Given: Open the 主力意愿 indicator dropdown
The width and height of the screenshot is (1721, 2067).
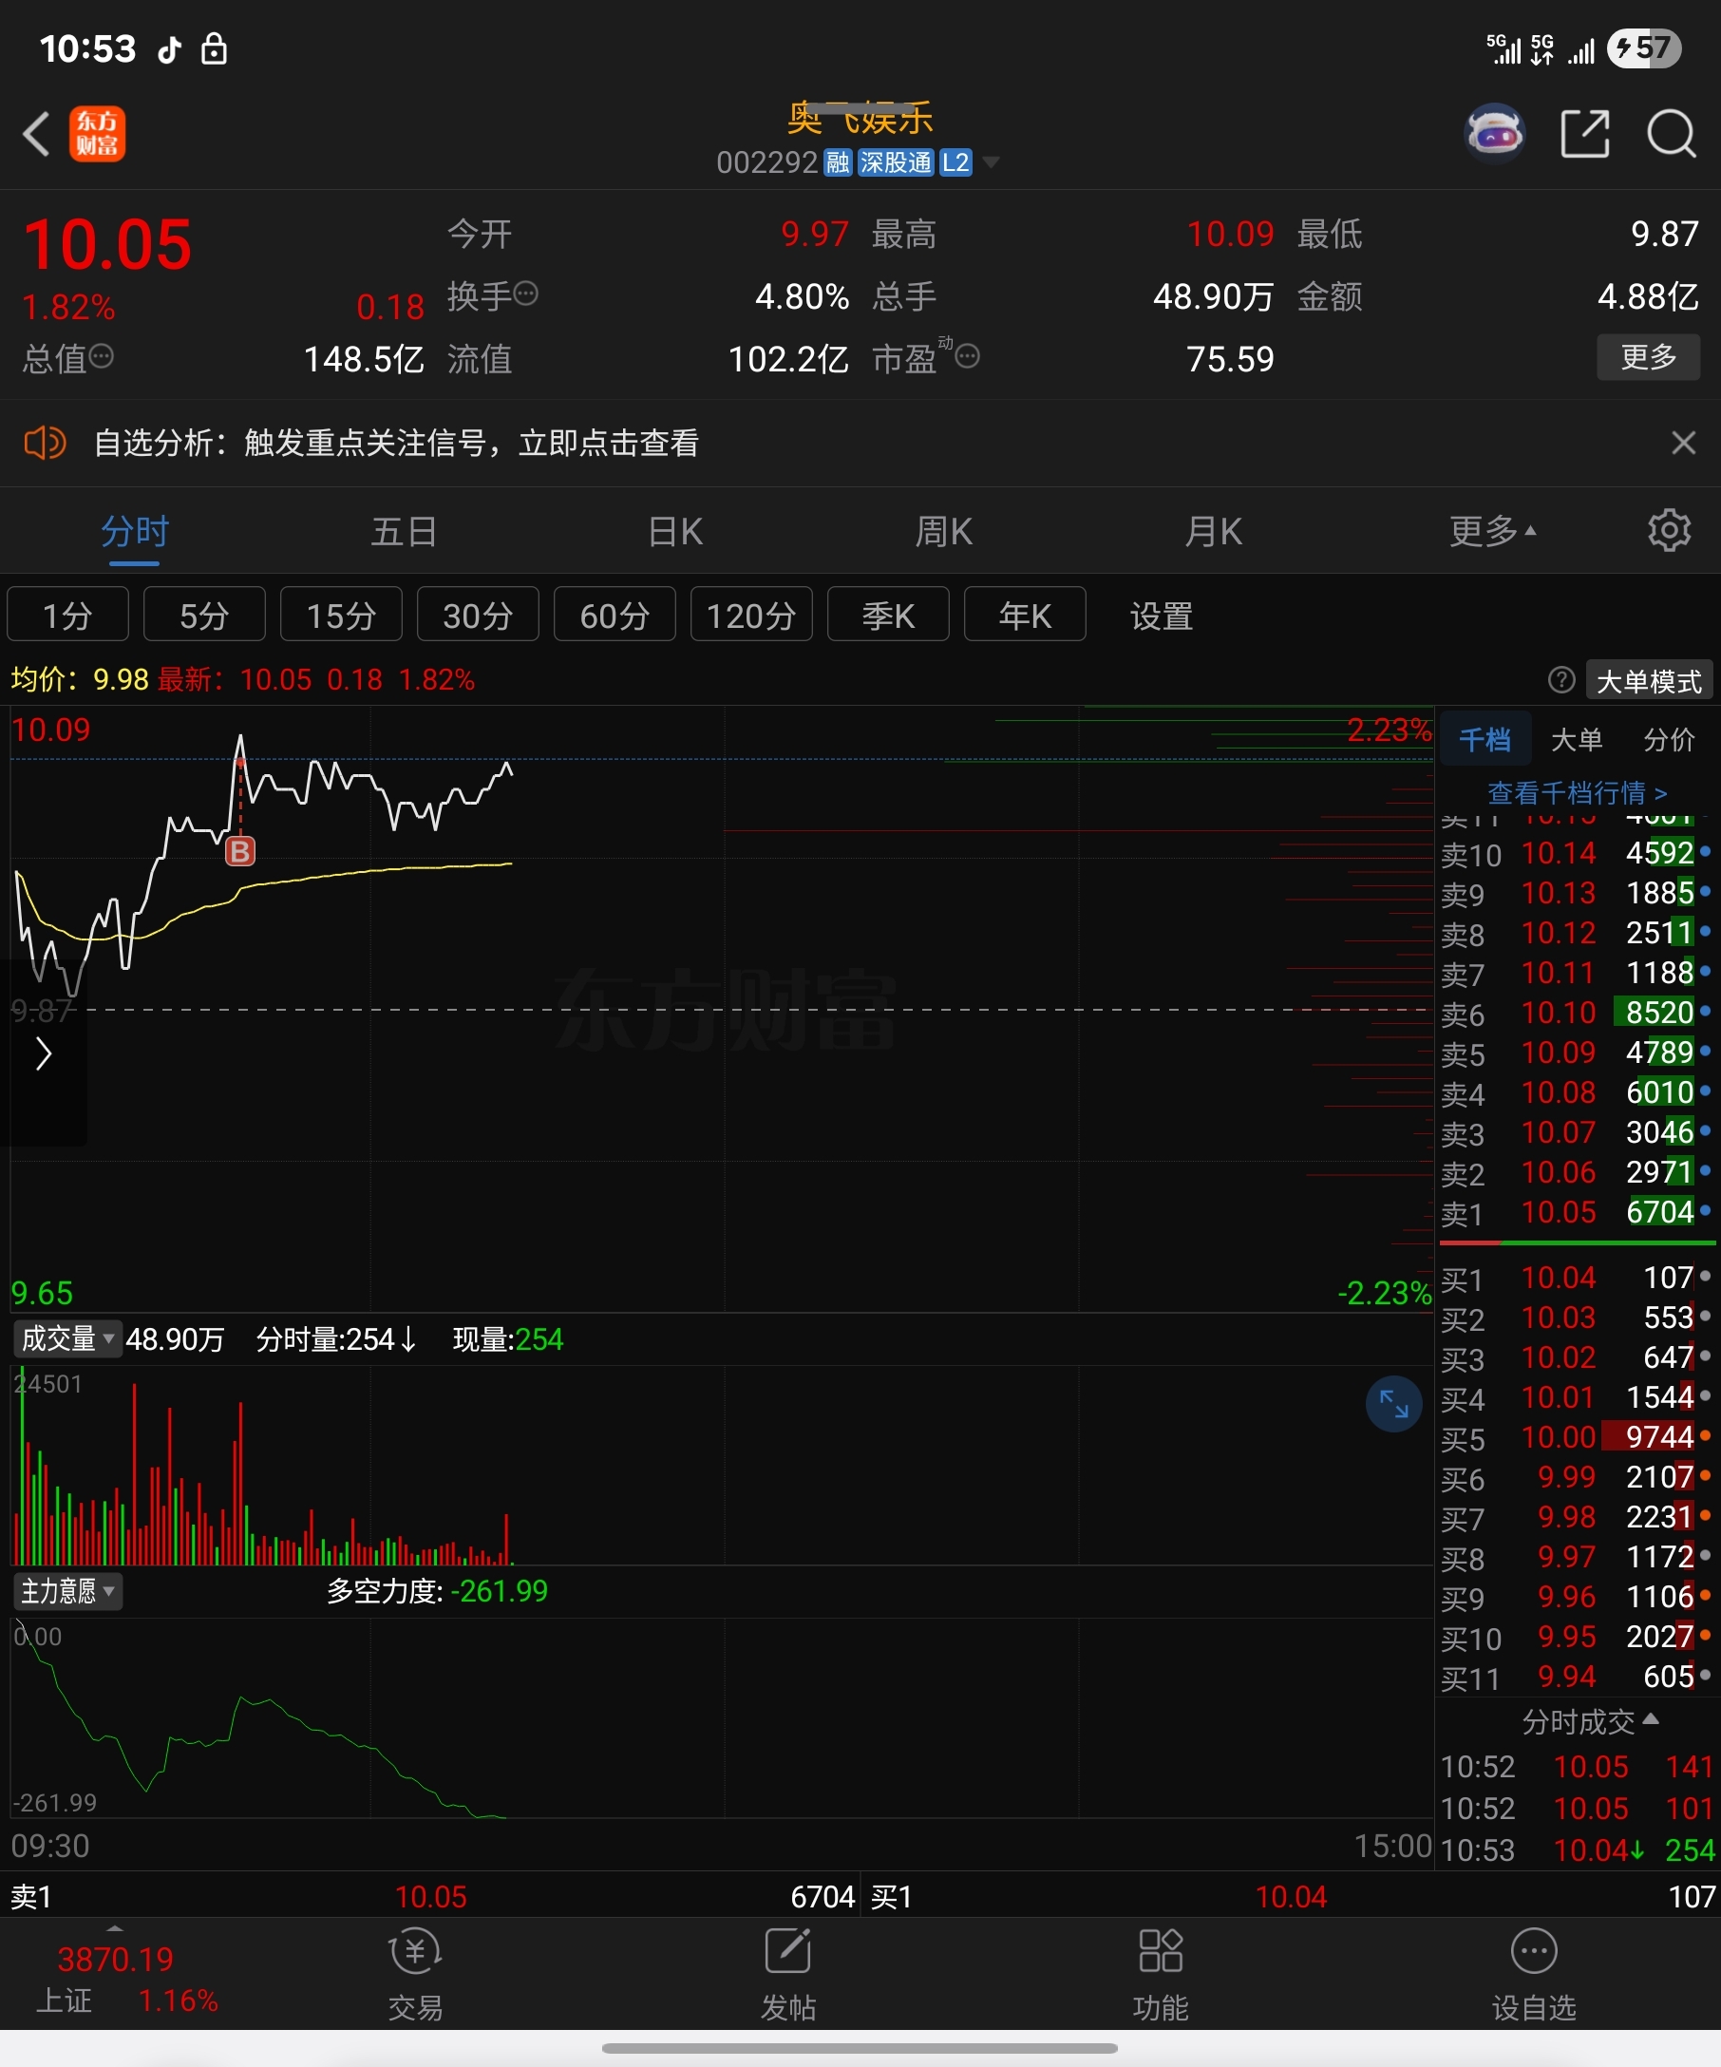Looking at the screenshot, I should click(x=67, y=1590).
